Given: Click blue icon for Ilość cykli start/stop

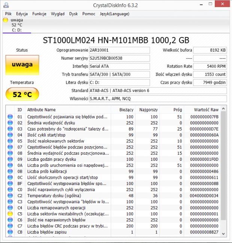Looking at the screenshot, I should point(10,135).
